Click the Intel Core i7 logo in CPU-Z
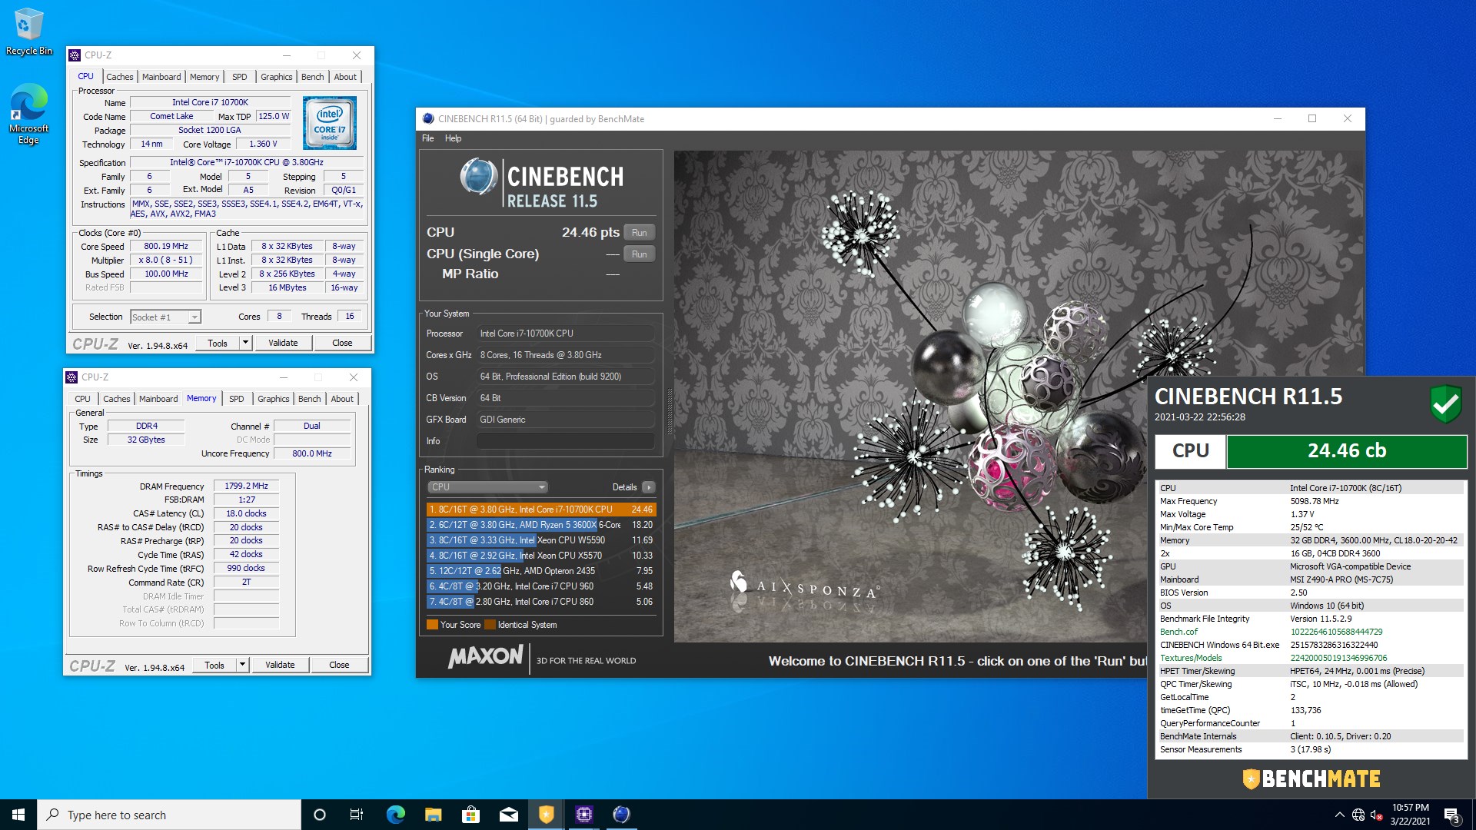 click(330, 122)
